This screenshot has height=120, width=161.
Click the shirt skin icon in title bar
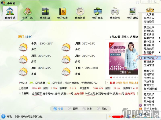(137, 3)
